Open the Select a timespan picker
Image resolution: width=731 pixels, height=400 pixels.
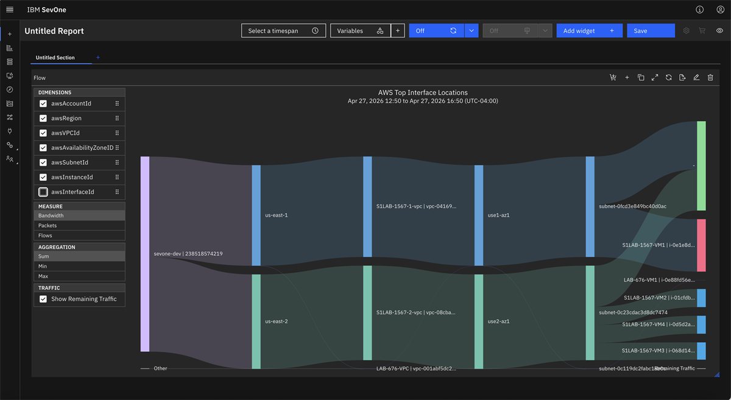284,30
